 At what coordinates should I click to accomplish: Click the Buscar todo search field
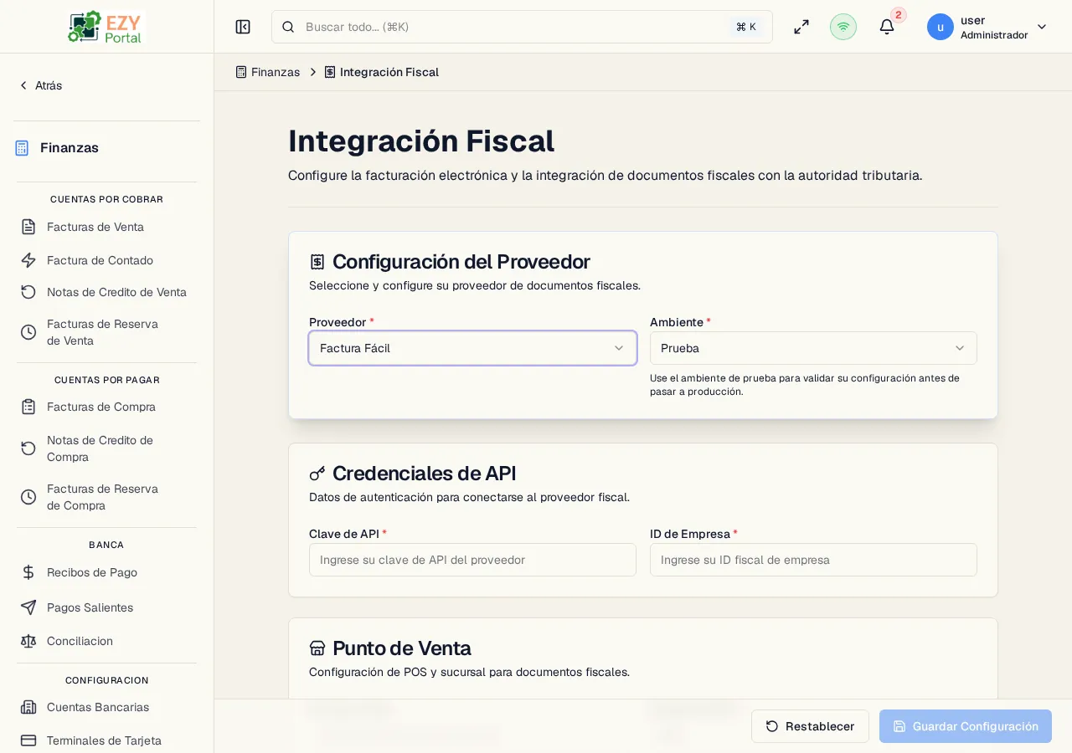pos(522,27)
